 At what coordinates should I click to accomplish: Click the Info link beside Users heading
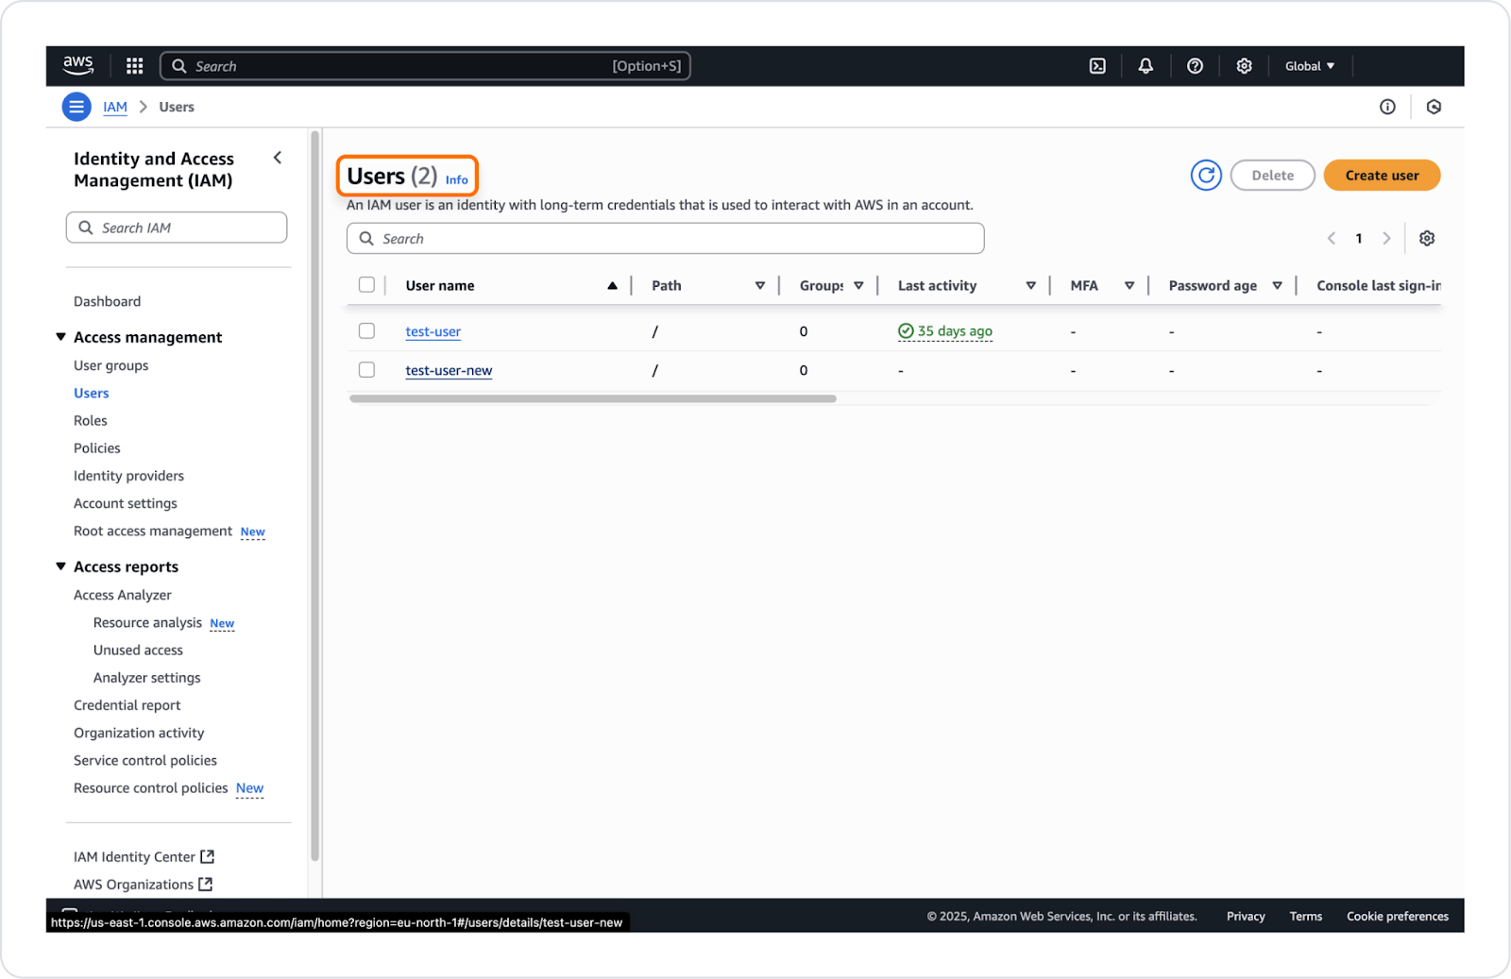(x=457, y=179)
